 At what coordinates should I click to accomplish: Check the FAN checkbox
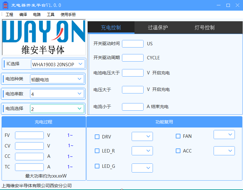178,136
